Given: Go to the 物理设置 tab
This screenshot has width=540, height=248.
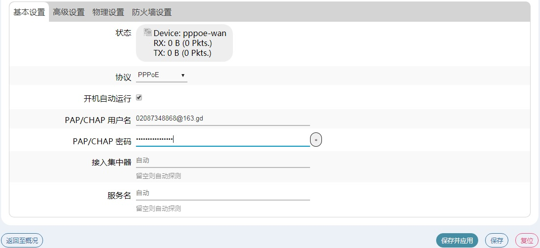Looking at the screenshot, I should pos(108,12).
